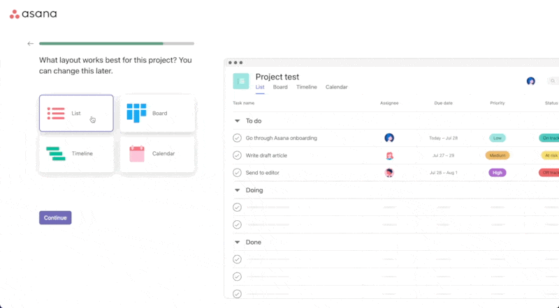Click assignee avatar for Go through Asana onboarding
The width and height of the screenshot is (559, 308).
(x=389, y=138)
